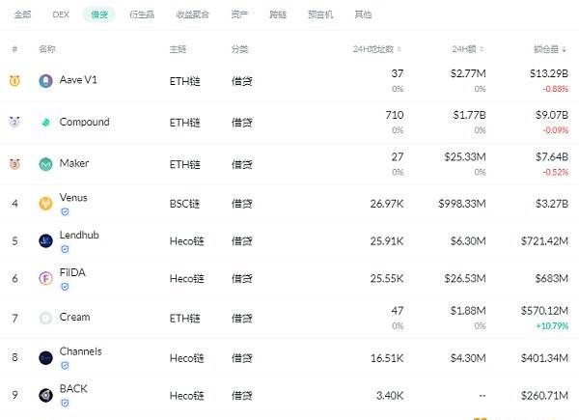Click the Aave V1 logo icon
Image resolution: width=579 pixels, height=420 pixels.
tap(45, 81)
